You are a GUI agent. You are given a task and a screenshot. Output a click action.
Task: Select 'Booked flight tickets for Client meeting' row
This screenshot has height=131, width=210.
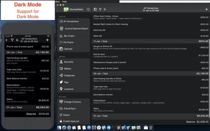(151, 24)
